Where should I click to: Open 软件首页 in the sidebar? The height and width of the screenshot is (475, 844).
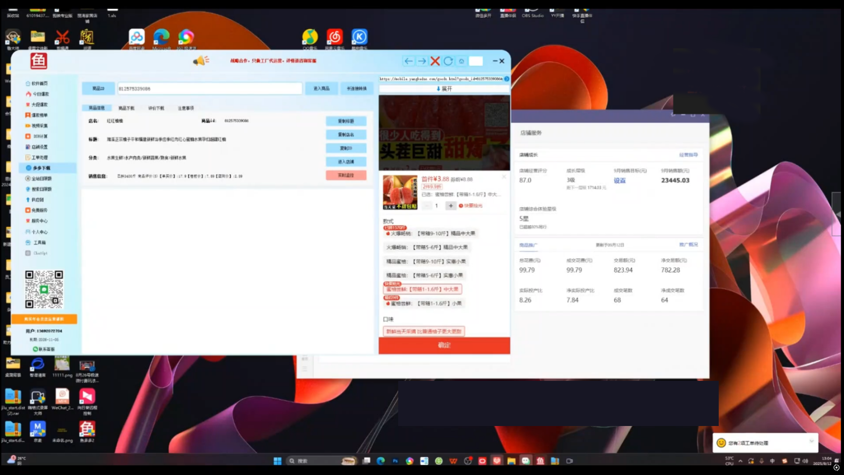tap(39, 83)
